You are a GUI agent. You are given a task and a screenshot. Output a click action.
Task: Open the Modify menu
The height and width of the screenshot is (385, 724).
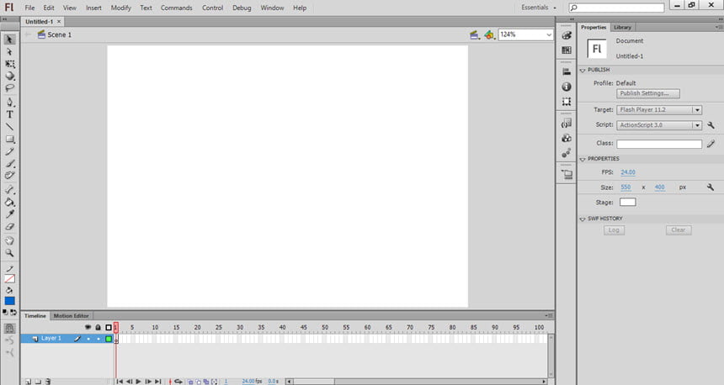[121, 8]
